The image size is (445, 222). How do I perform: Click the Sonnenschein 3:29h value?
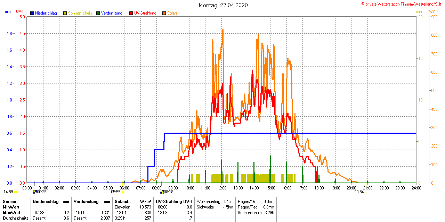(x=269, y=212)
